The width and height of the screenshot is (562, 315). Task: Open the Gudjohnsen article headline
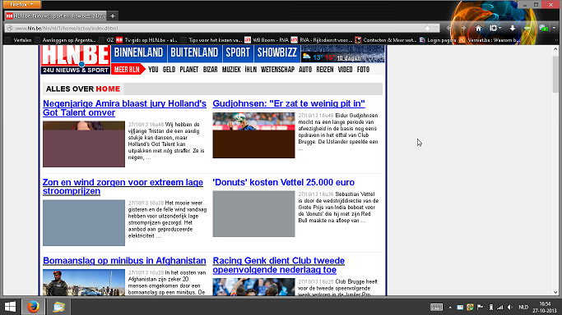click(x=289, y=103)
